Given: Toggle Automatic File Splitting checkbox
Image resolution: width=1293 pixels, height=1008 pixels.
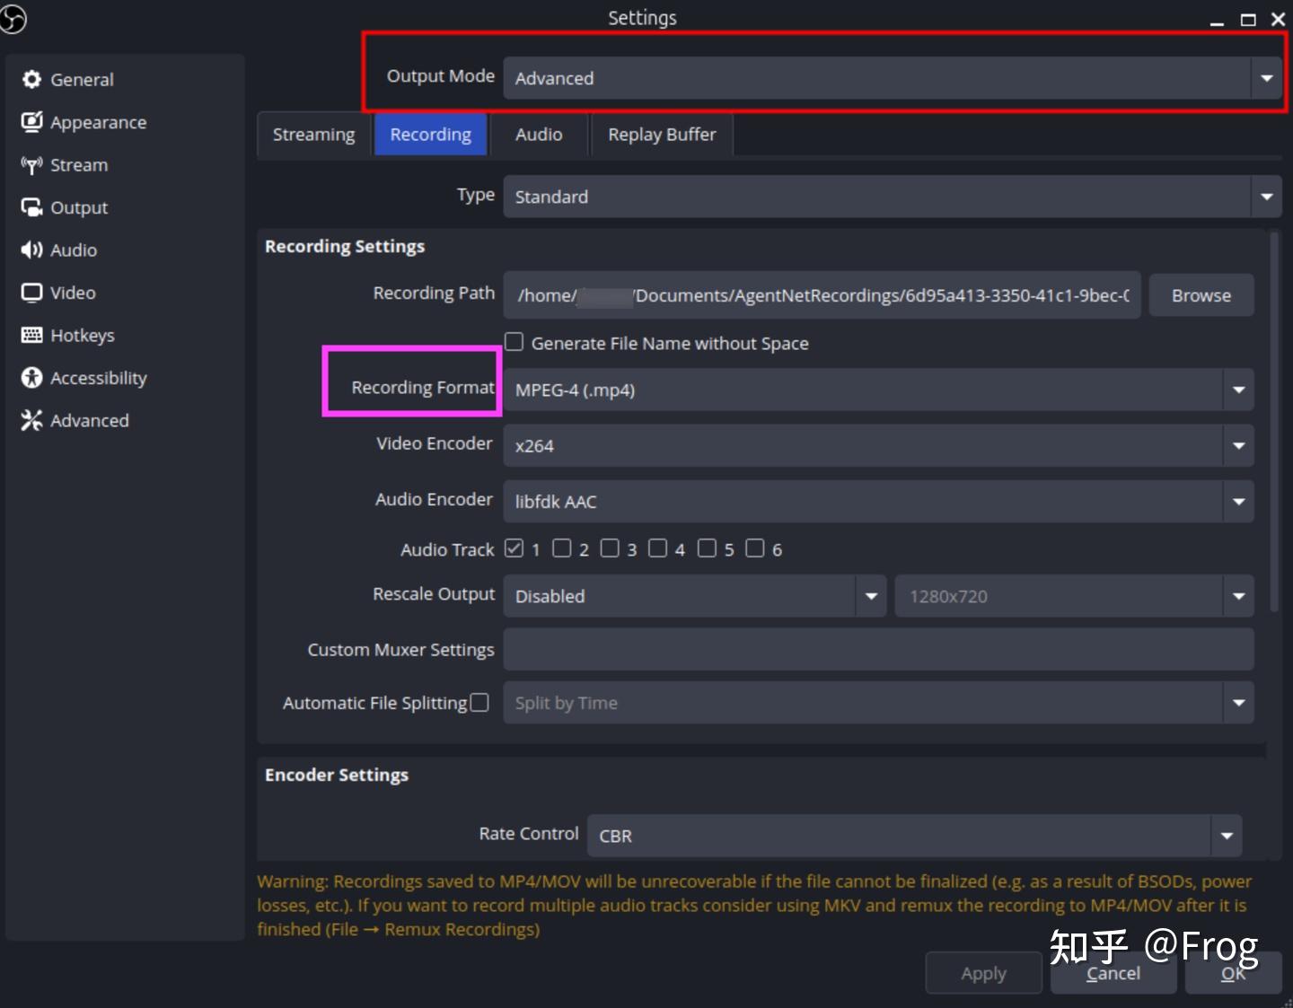Looking at the screenshot, I should pos(479,703).
